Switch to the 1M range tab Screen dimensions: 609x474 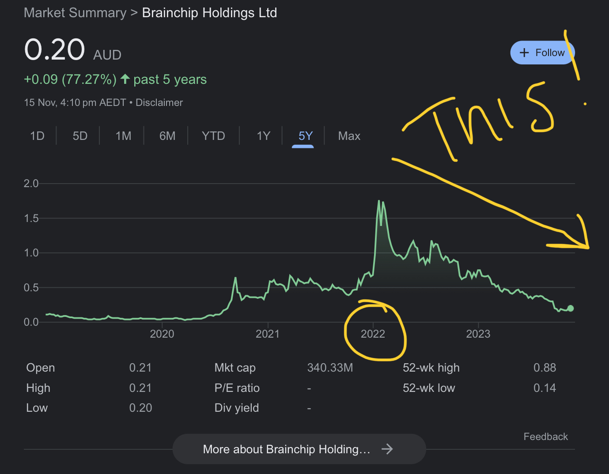(123, 136)
